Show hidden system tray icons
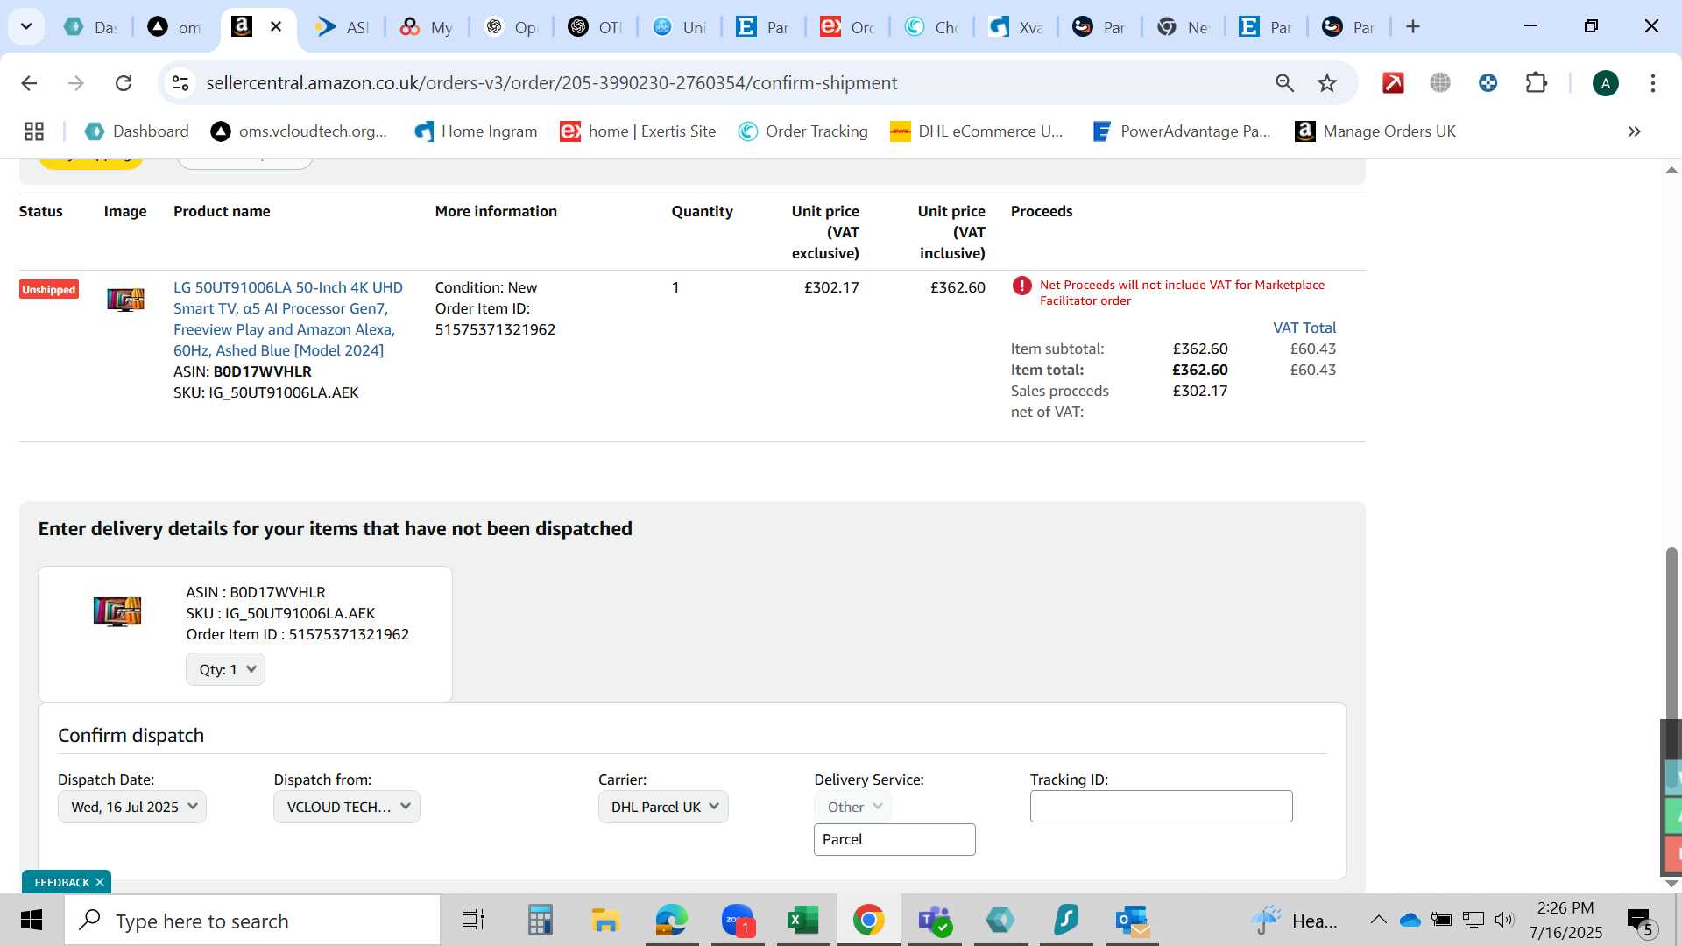Viewport: 1682px width, 946px height. click(x=1378, y=920)
